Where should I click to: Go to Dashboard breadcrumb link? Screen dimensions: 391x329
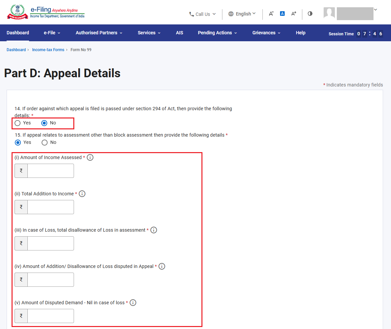point(16,50)
